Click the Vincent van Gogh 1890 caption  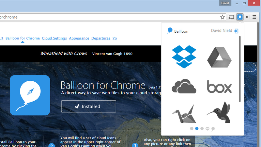pyautogui.click(x=112, y=54)
